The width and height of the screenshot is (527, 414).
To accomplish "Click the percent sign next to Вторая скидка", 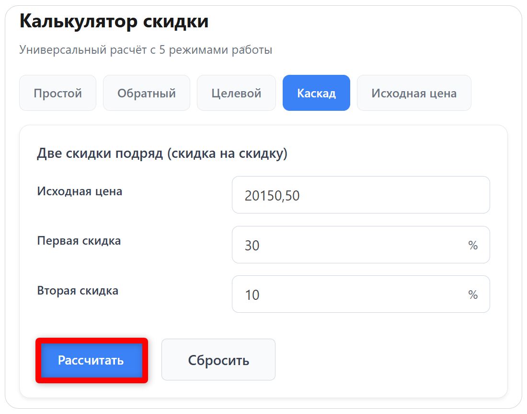I will (474, 294).
